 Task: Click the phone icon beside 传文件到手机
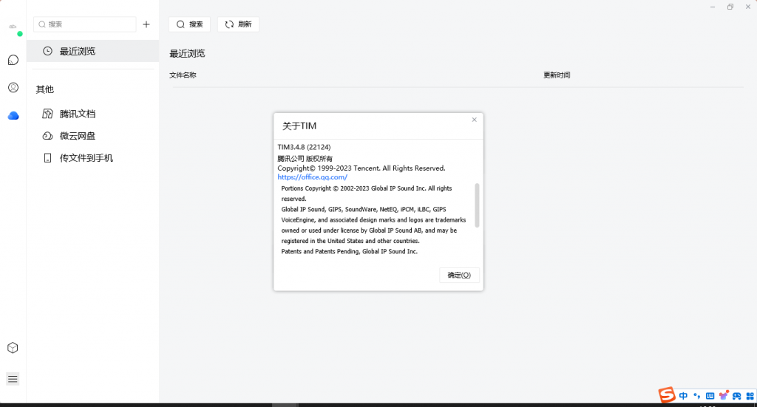[47, 158]
